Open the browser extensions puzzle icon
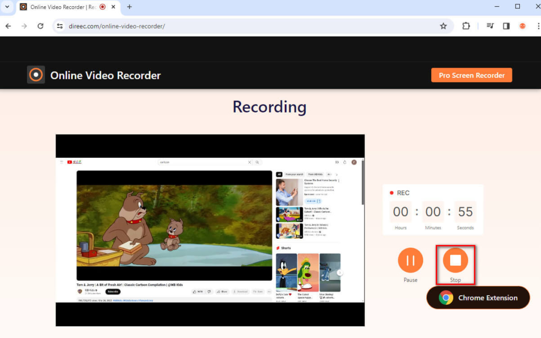Image resolution: width=541 pixels, height=338 pixels. tap(466, 26)
